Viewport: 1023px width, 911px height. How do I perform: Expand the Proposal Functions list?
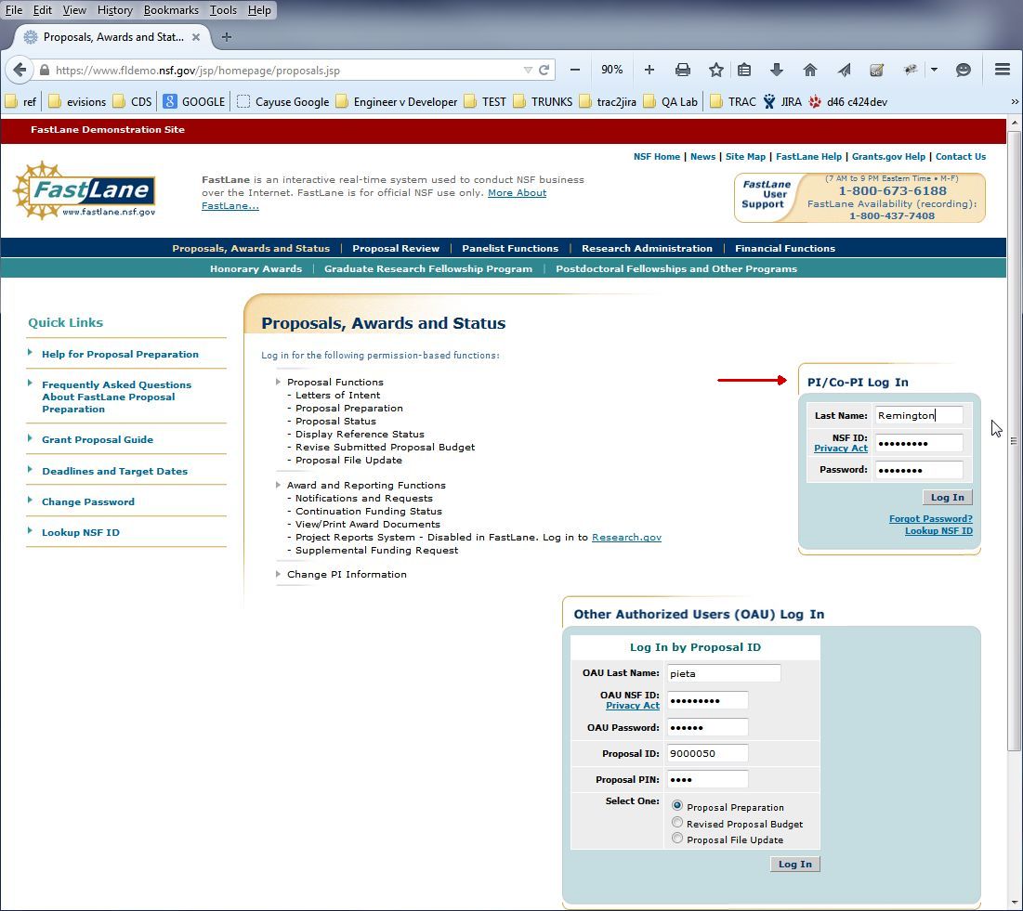pos(279,383)
